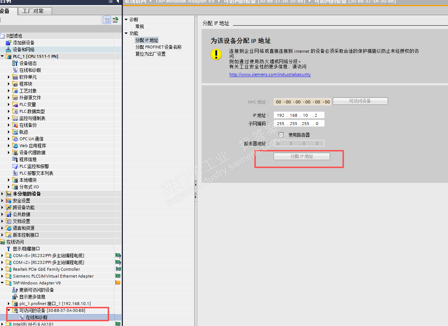Collapse the PLC_1 [CPU 1511-1 PN] node
This screenshot has height=326, width=448.
pos(2,56)
